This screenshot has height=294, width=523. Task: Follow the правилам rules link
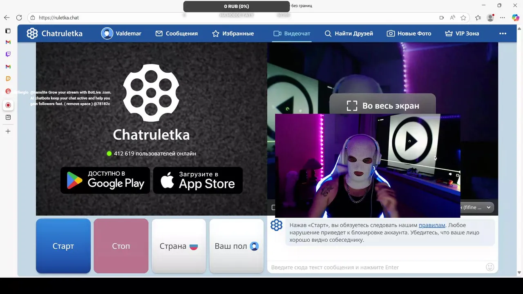[x=432, y=225]
